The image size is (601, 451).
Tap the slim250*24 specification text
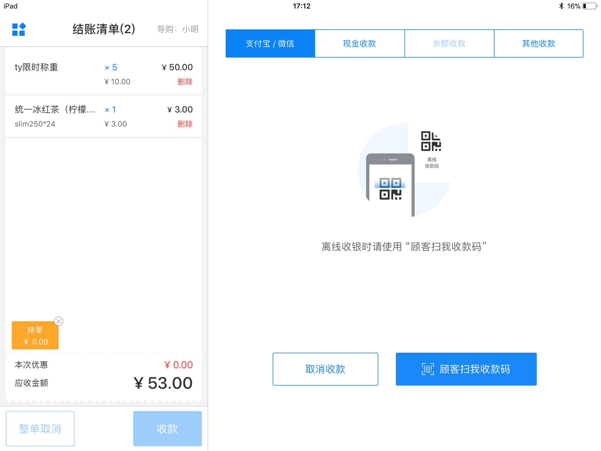(35, 124)
